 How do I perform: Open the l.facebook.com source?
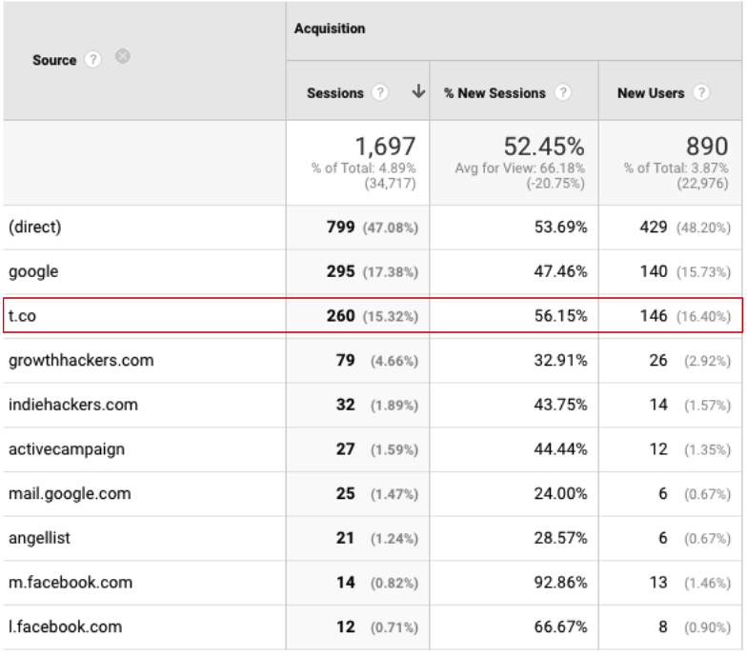pos(65,626)
